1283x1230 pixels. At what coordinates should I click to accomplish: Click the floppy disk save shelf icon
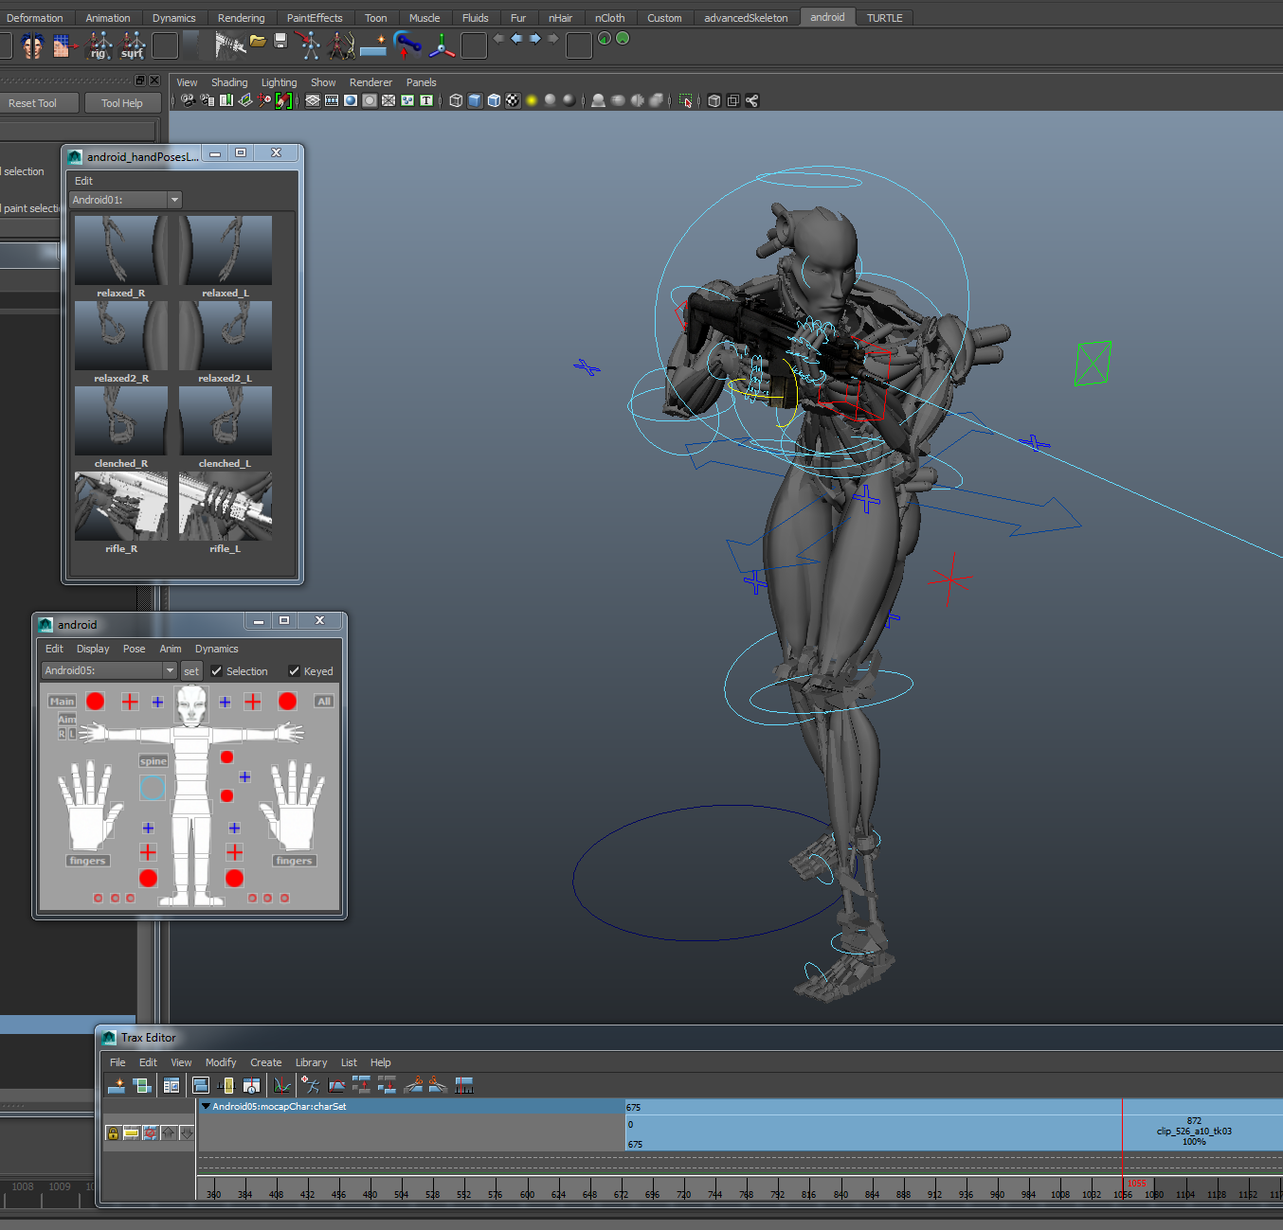tap(280, 40)
